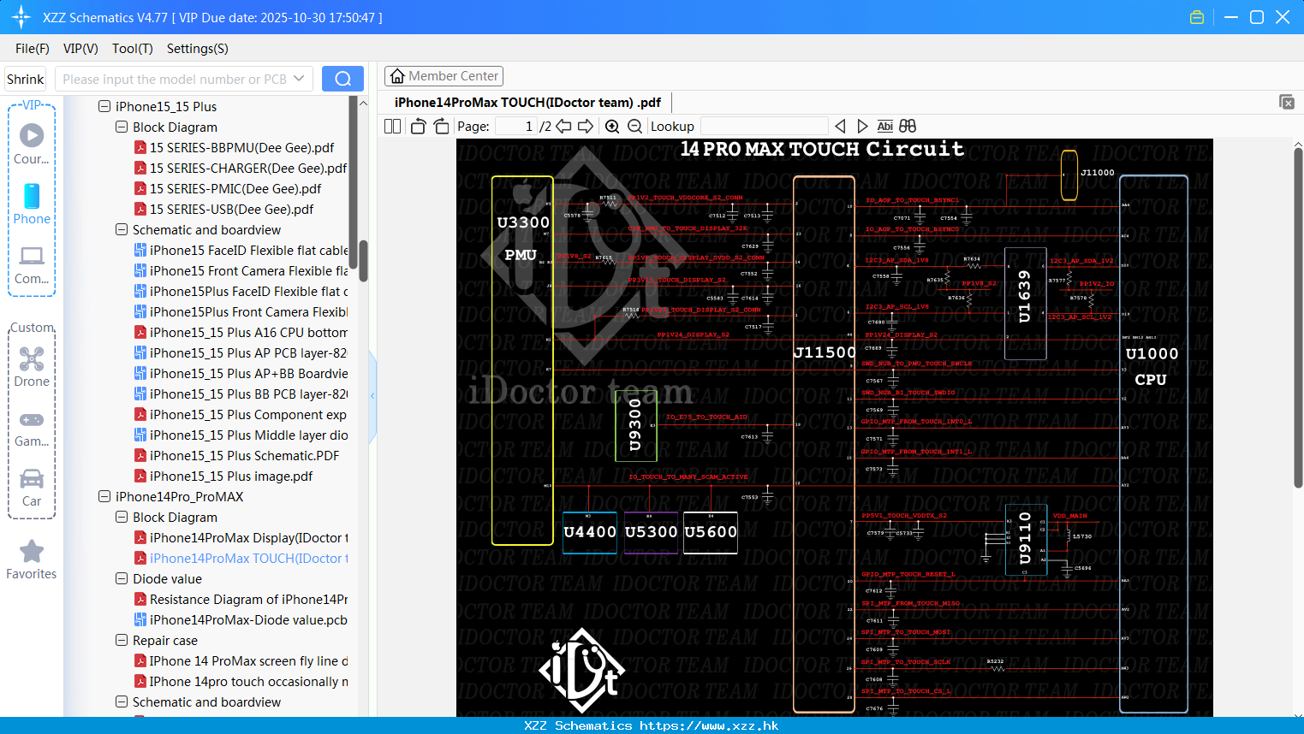Click the close-document icon at top right
Image resolution: width=1304 pixels, height=734 pixels.
tap(1287, 102)
